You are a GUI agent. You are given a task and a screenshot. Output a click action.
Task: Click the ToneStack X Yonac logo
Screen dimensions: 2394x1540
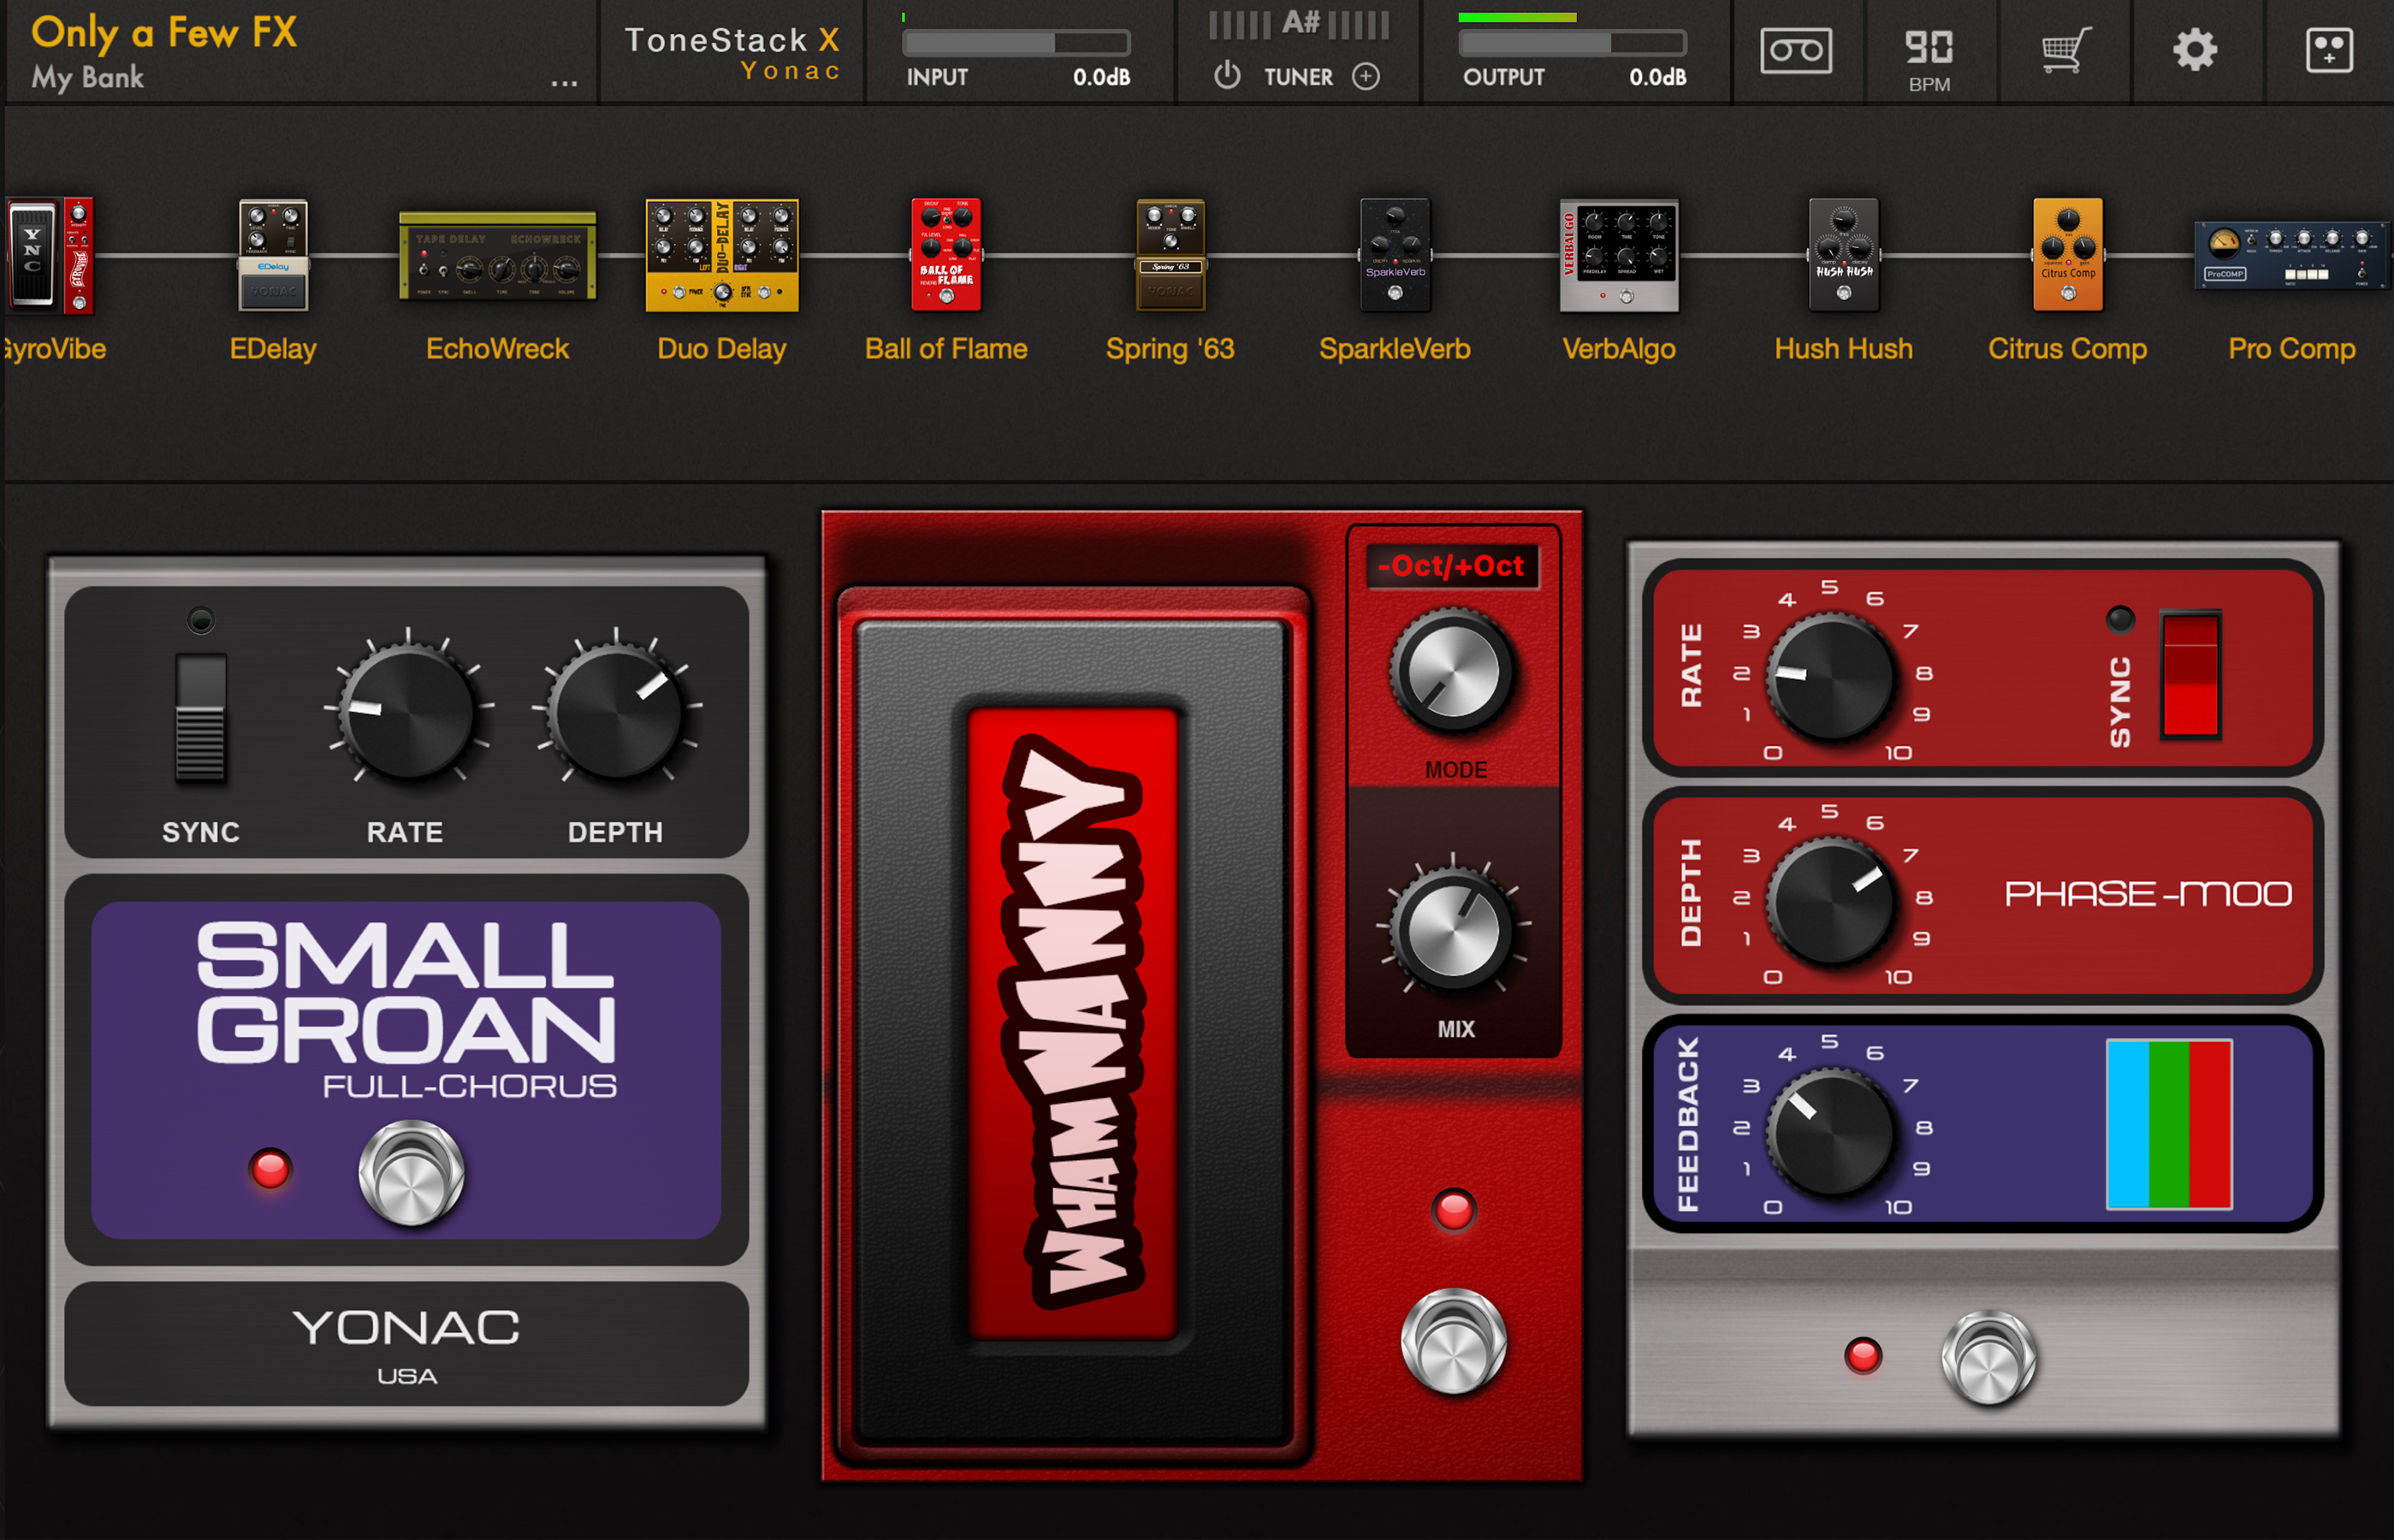click(732, 53)
